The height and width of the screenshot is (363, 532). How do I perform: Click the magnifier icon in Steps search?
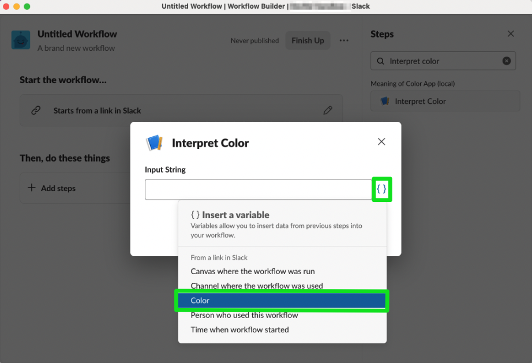(381, 61)
